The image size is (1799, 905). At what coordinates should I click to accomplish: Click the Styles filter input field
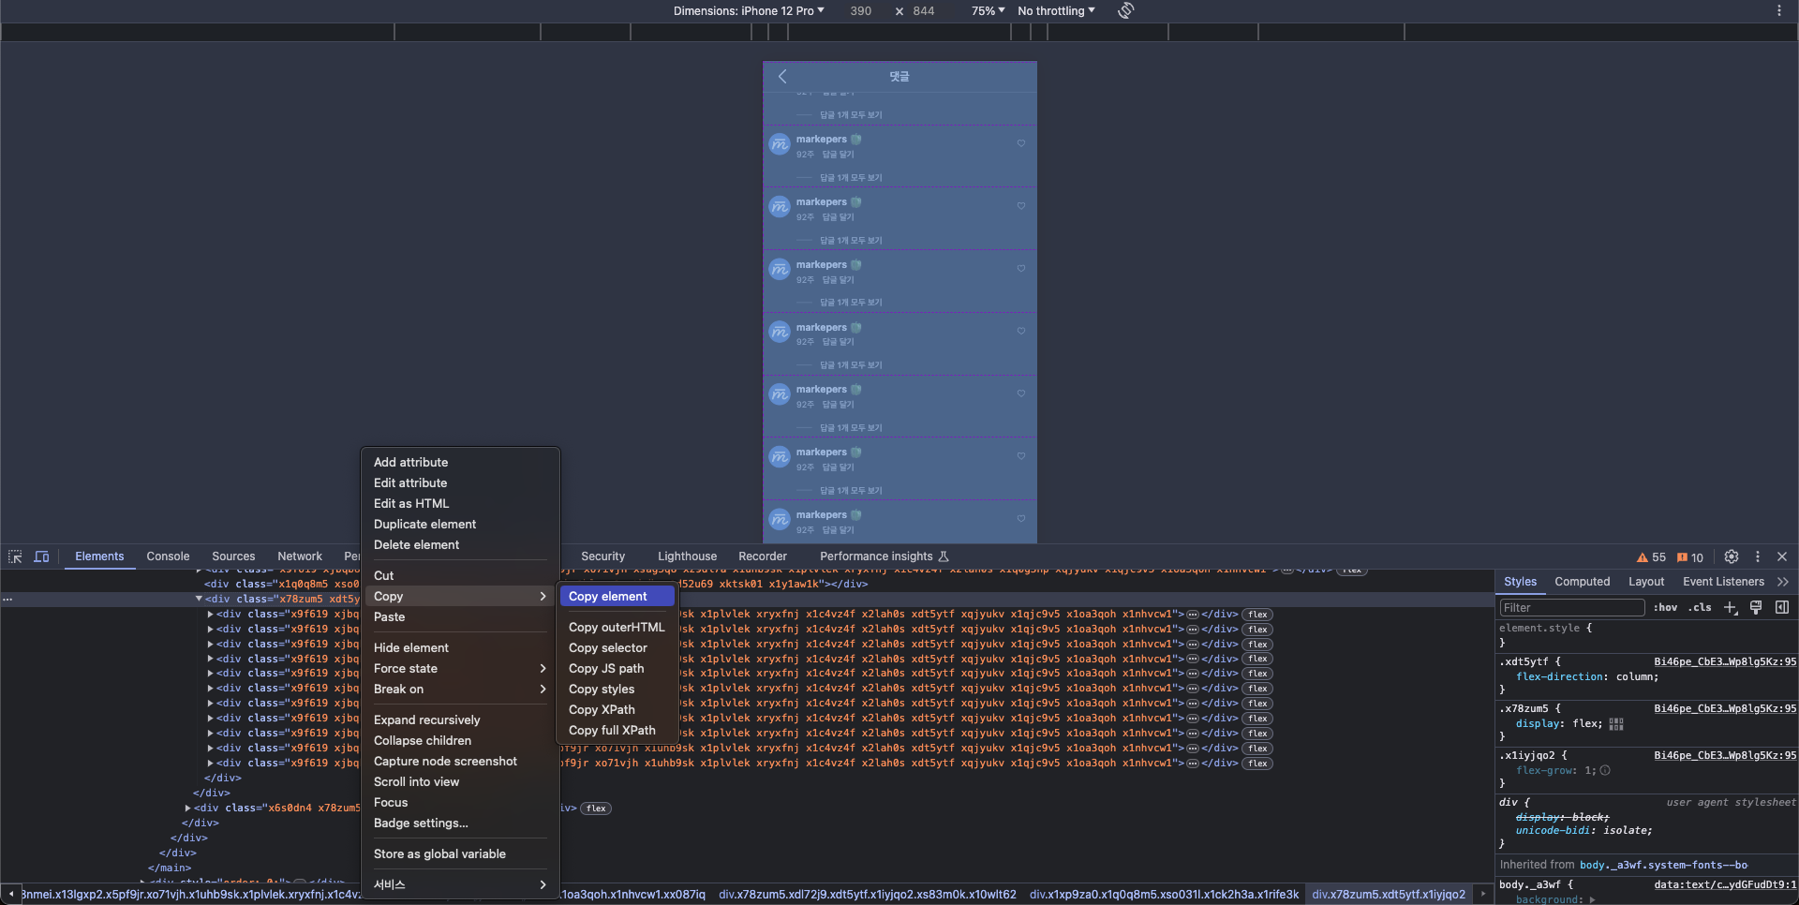coord(1571,608)
